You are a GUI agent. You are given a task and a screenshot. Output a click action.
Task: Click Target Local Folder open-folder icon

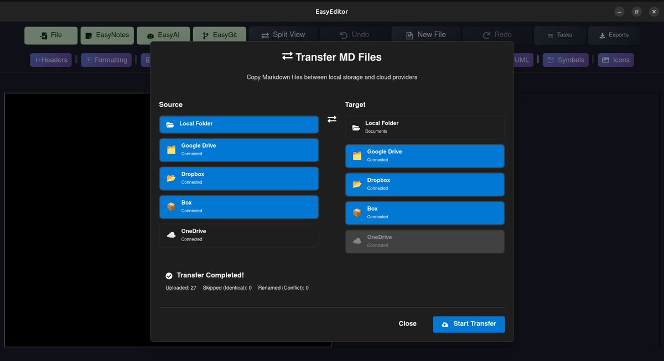[356, 128]
